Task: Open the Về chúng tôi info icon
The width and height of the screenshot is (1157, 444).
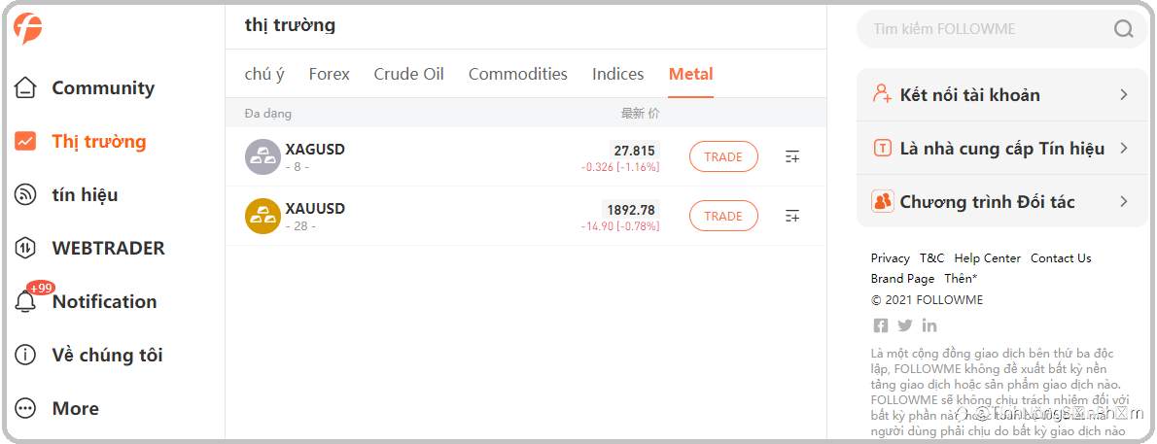Action: [x=25, y=355]
